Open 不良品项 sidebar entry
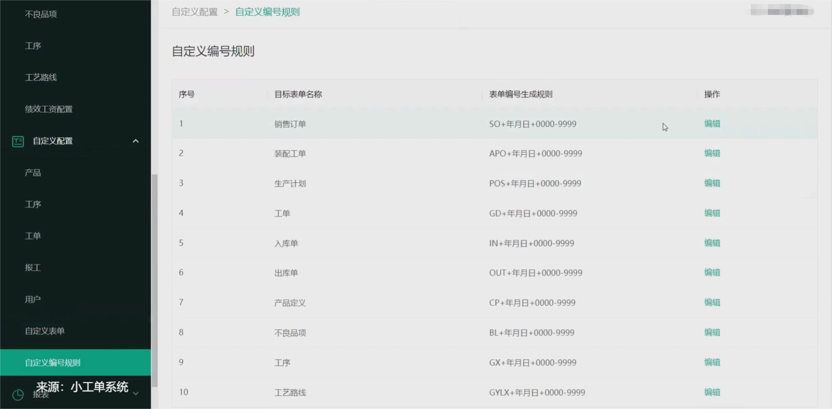The image size is (832, 409). (x=41, y=14)
